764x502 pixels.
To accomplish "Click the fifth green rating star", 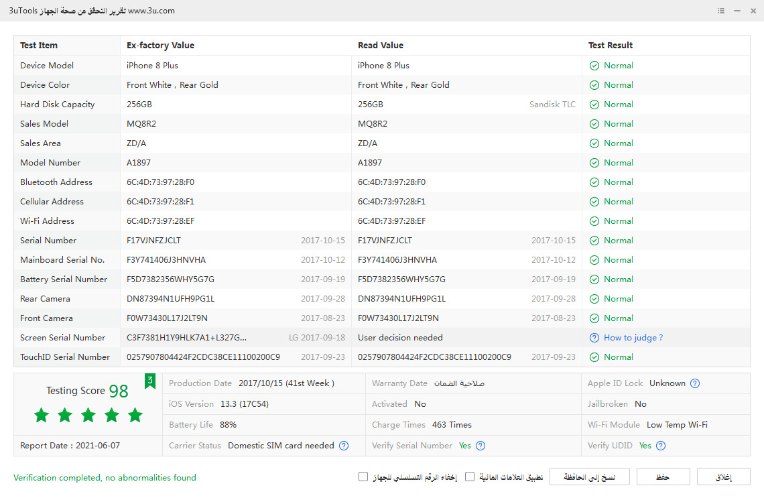I will pyautogui.click(x=135, y=416).
